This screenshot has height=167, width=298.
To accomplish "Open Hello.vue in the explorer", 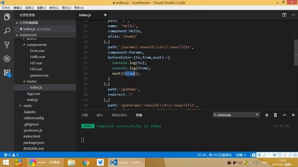I will click(37, 57).
